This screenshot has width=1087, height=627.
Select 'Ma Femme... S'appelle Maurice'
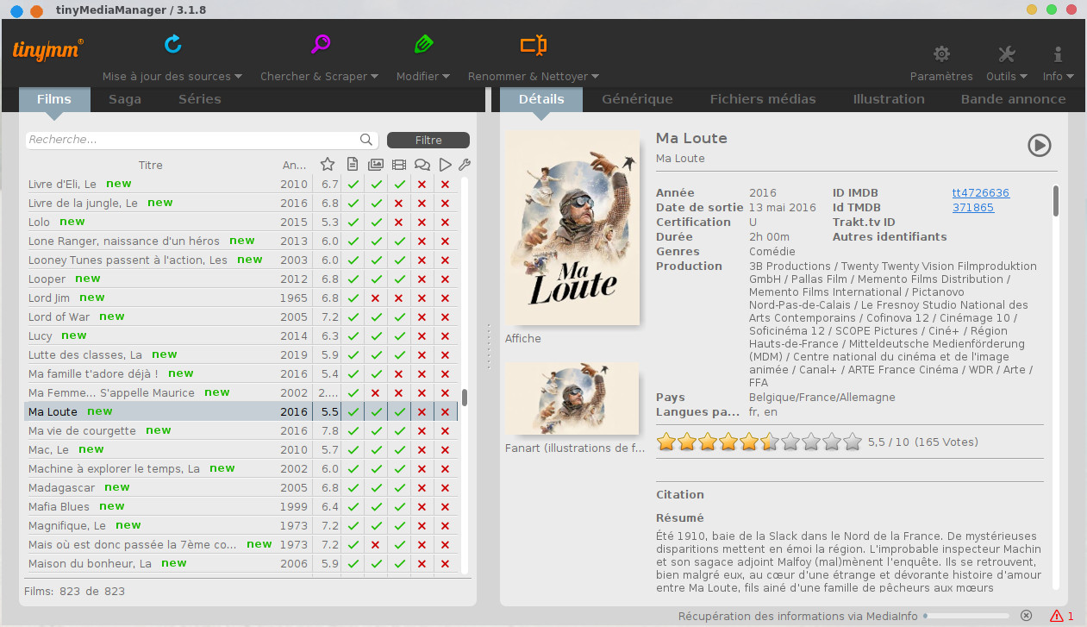[241, 392]
